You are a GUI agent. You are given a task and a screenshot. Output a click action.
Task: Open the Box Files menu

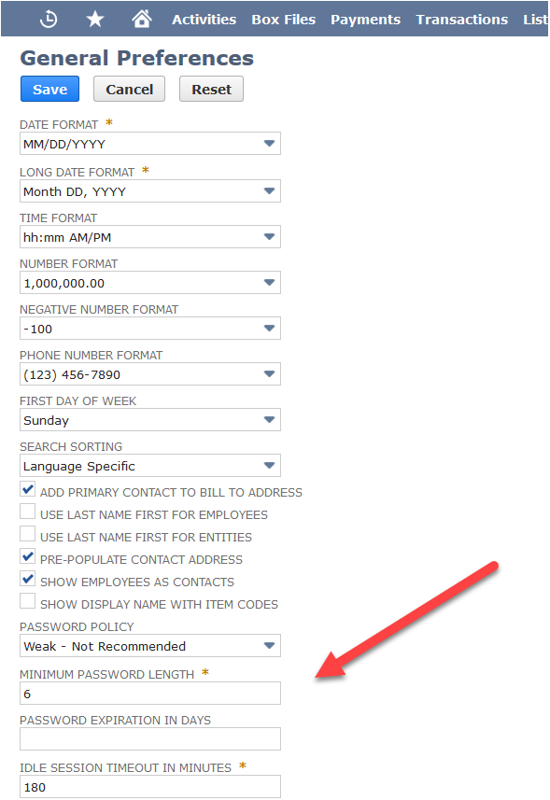tap(283, 20)
